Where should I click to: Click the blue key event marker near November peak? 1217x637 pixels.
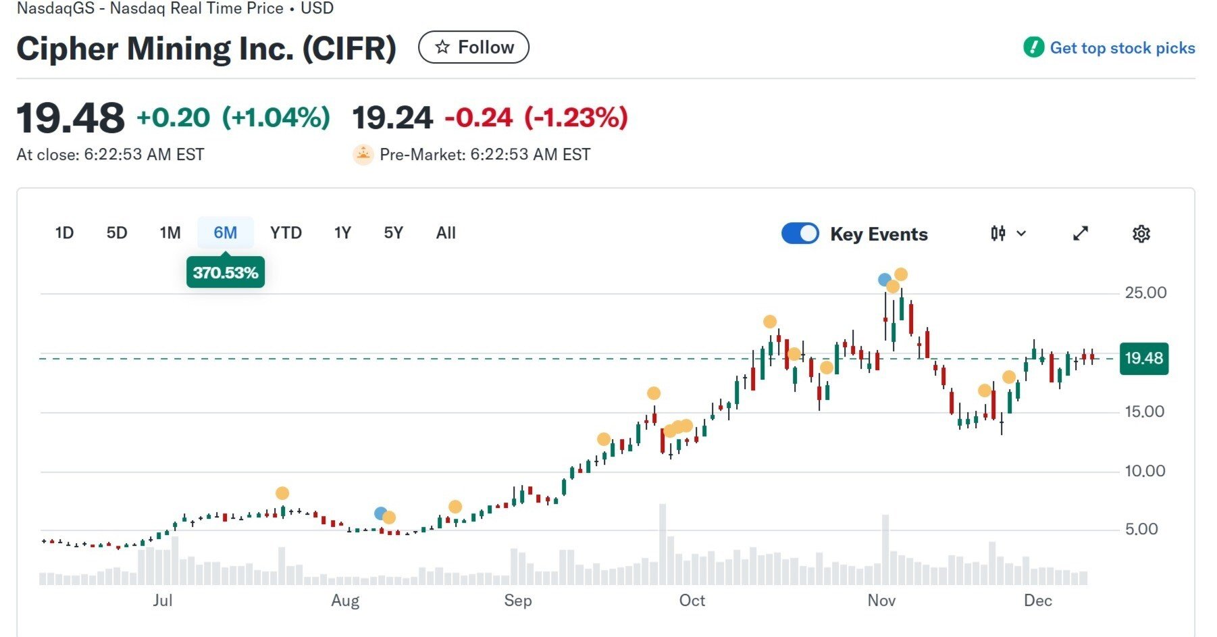point(884,279)
